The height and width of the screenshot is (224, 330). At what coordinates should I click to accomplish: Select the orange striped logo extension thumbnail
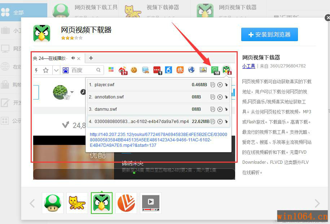point(126,203)
